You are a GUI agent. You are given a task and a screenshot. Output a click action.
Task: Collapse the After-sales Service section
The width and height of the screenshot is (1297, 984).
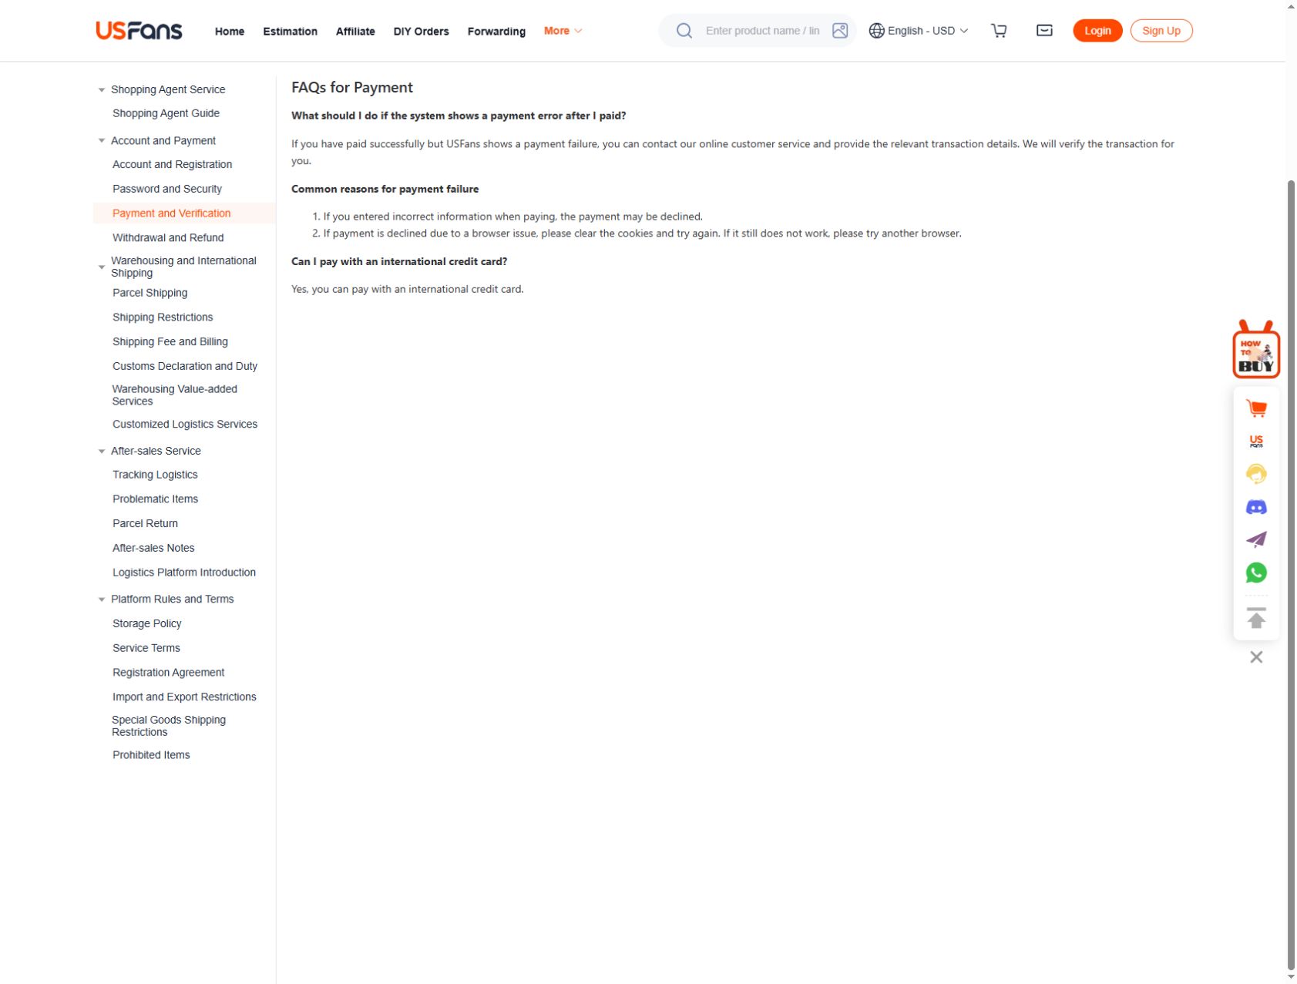102,452
